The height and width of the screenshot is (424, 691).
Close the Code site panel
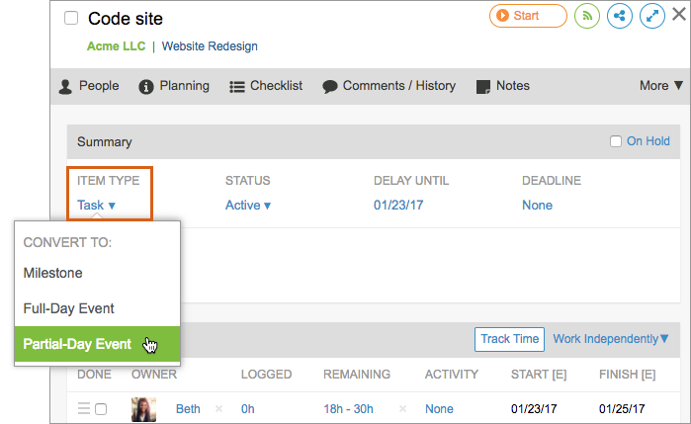(678, 15)
